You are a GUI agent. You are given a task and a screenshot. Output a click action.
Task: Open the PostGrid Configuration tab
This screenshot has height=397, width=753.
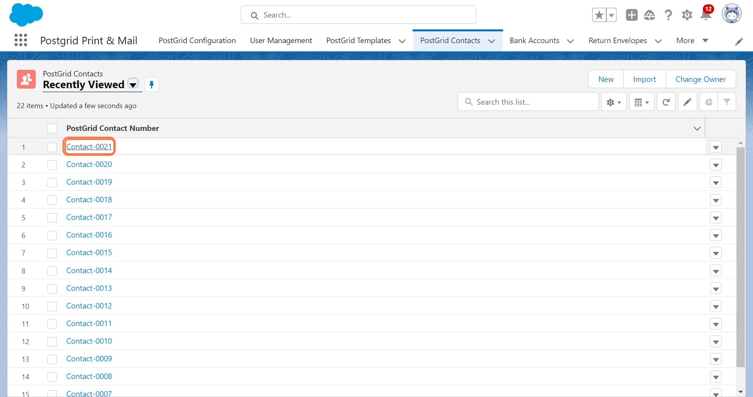[197, 41]
